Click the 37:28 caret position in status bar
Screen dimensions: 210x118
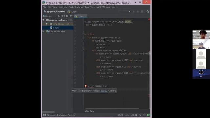(x=120, y=115)
